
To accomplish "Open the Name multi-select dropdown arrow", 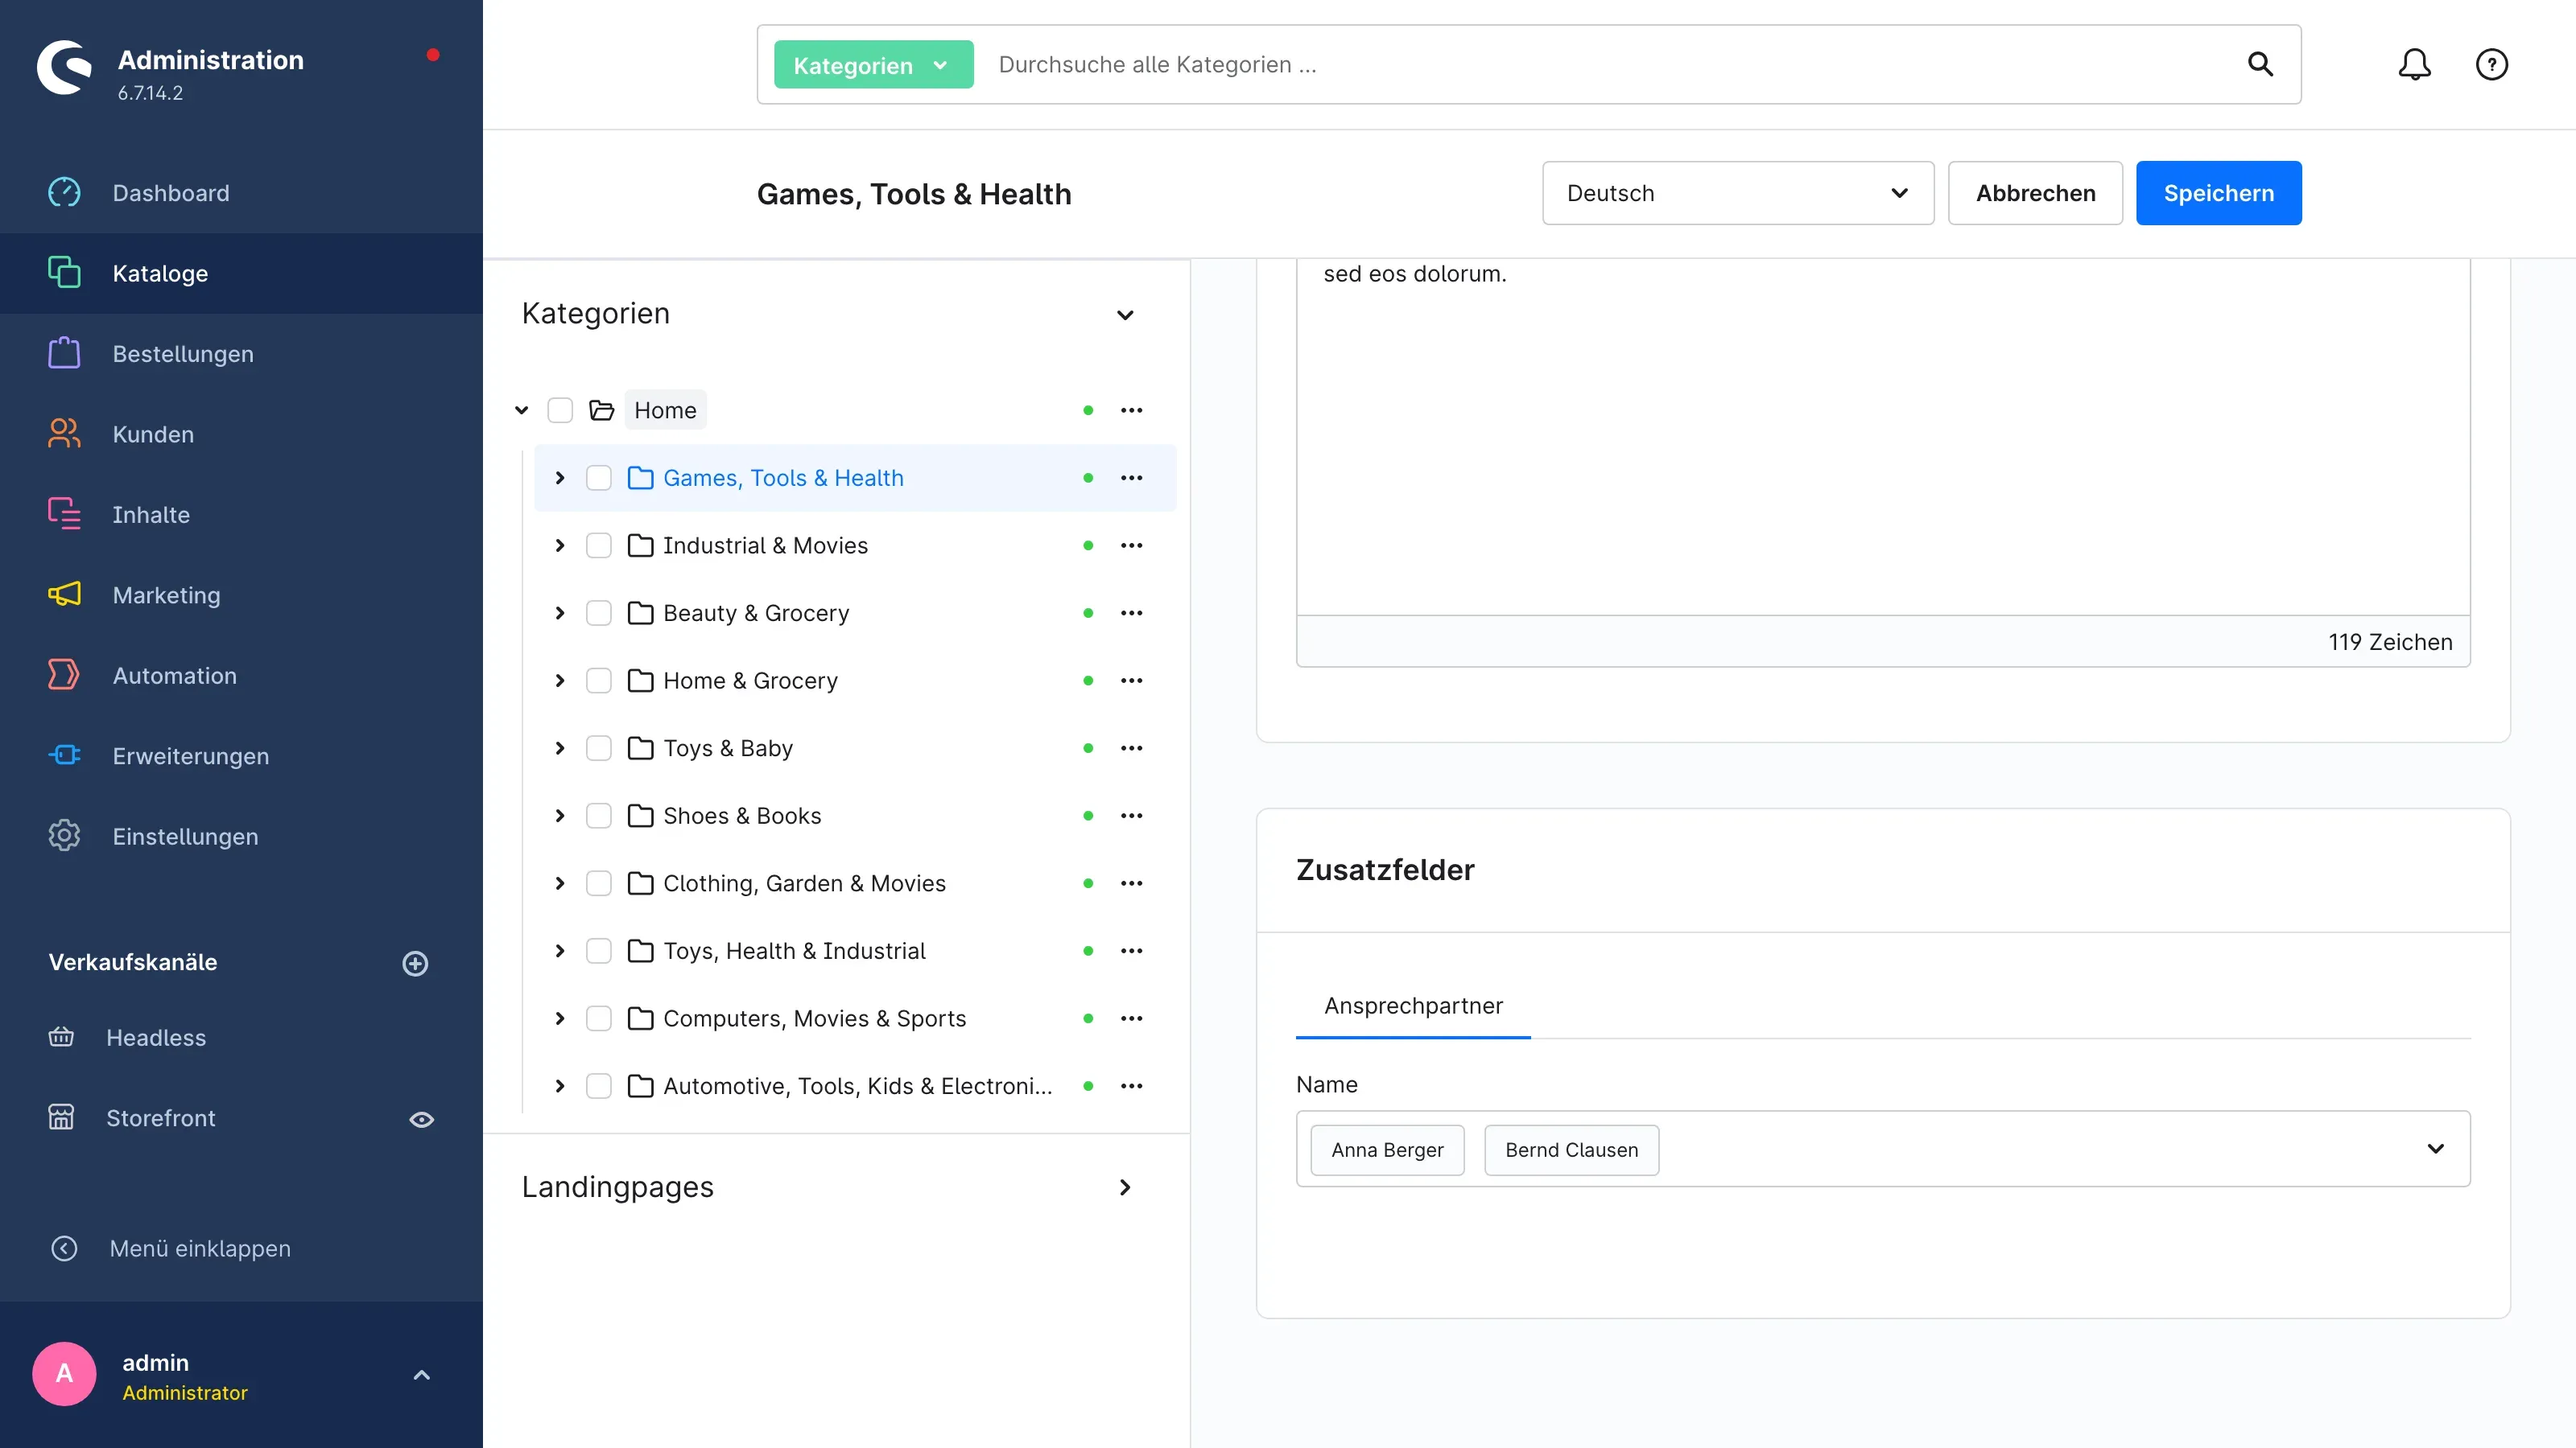I will click(2435, 1148).
